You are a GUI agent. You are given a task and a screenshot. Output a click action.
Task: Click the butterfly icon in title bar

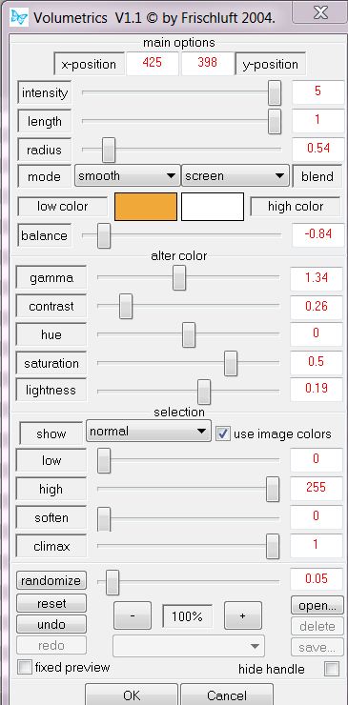pyautogui.click(x=19, y=17)
